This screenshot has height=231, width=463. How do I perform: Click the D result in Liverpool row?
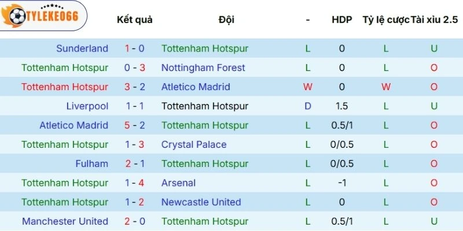coord(308,106)
